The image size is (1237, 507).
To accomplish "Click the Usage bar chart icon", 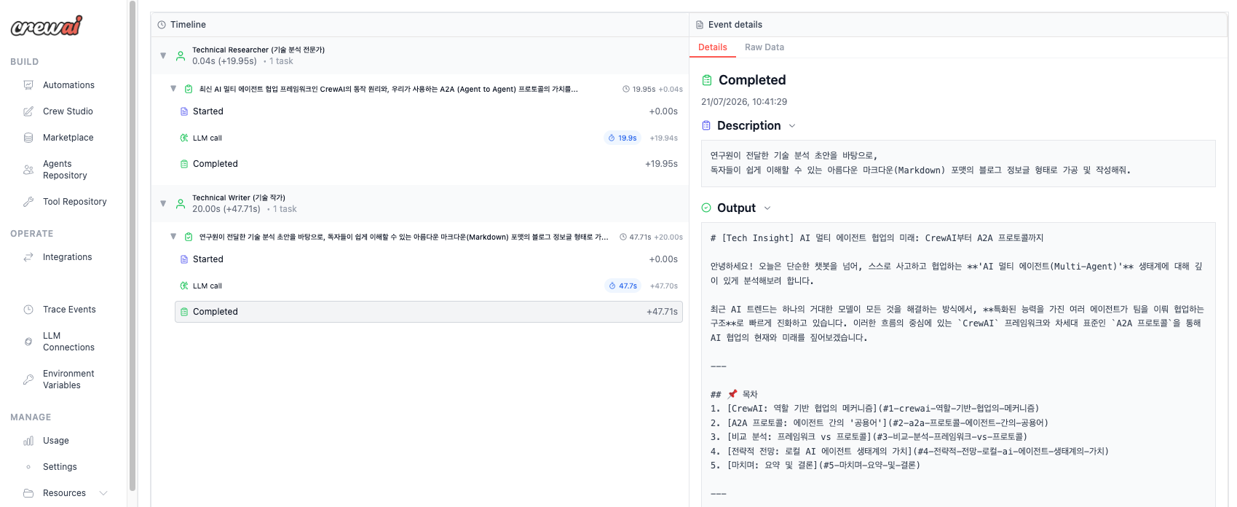I will (x=28, y=441).
